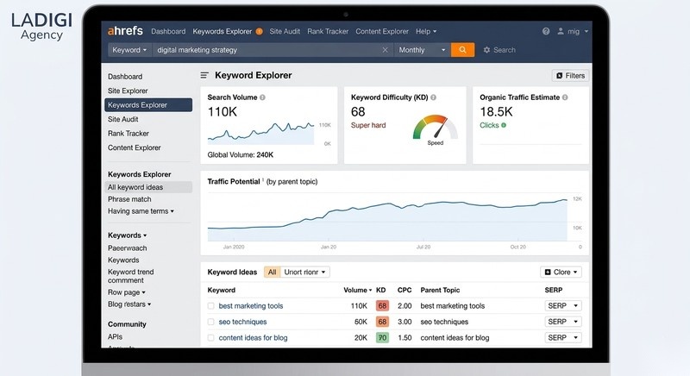Open search settings gear icon

[486, 50]
